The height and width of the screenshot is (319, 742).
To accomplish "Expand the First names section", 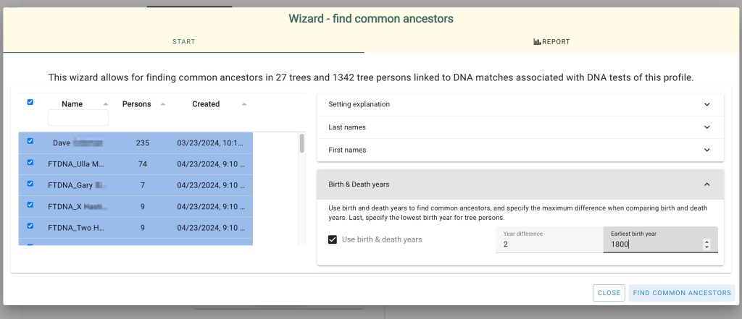I will point(520,150).
